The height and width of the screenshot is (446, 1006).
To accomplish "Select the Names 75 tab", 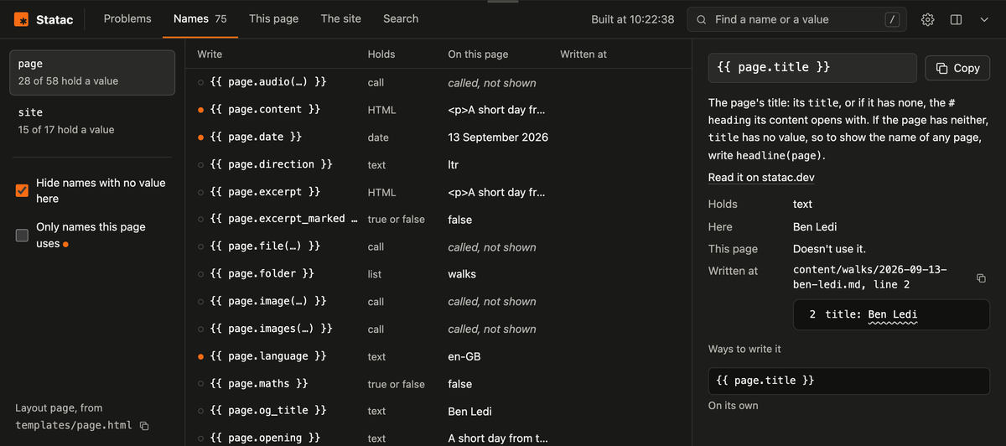I will pos(200,18).
